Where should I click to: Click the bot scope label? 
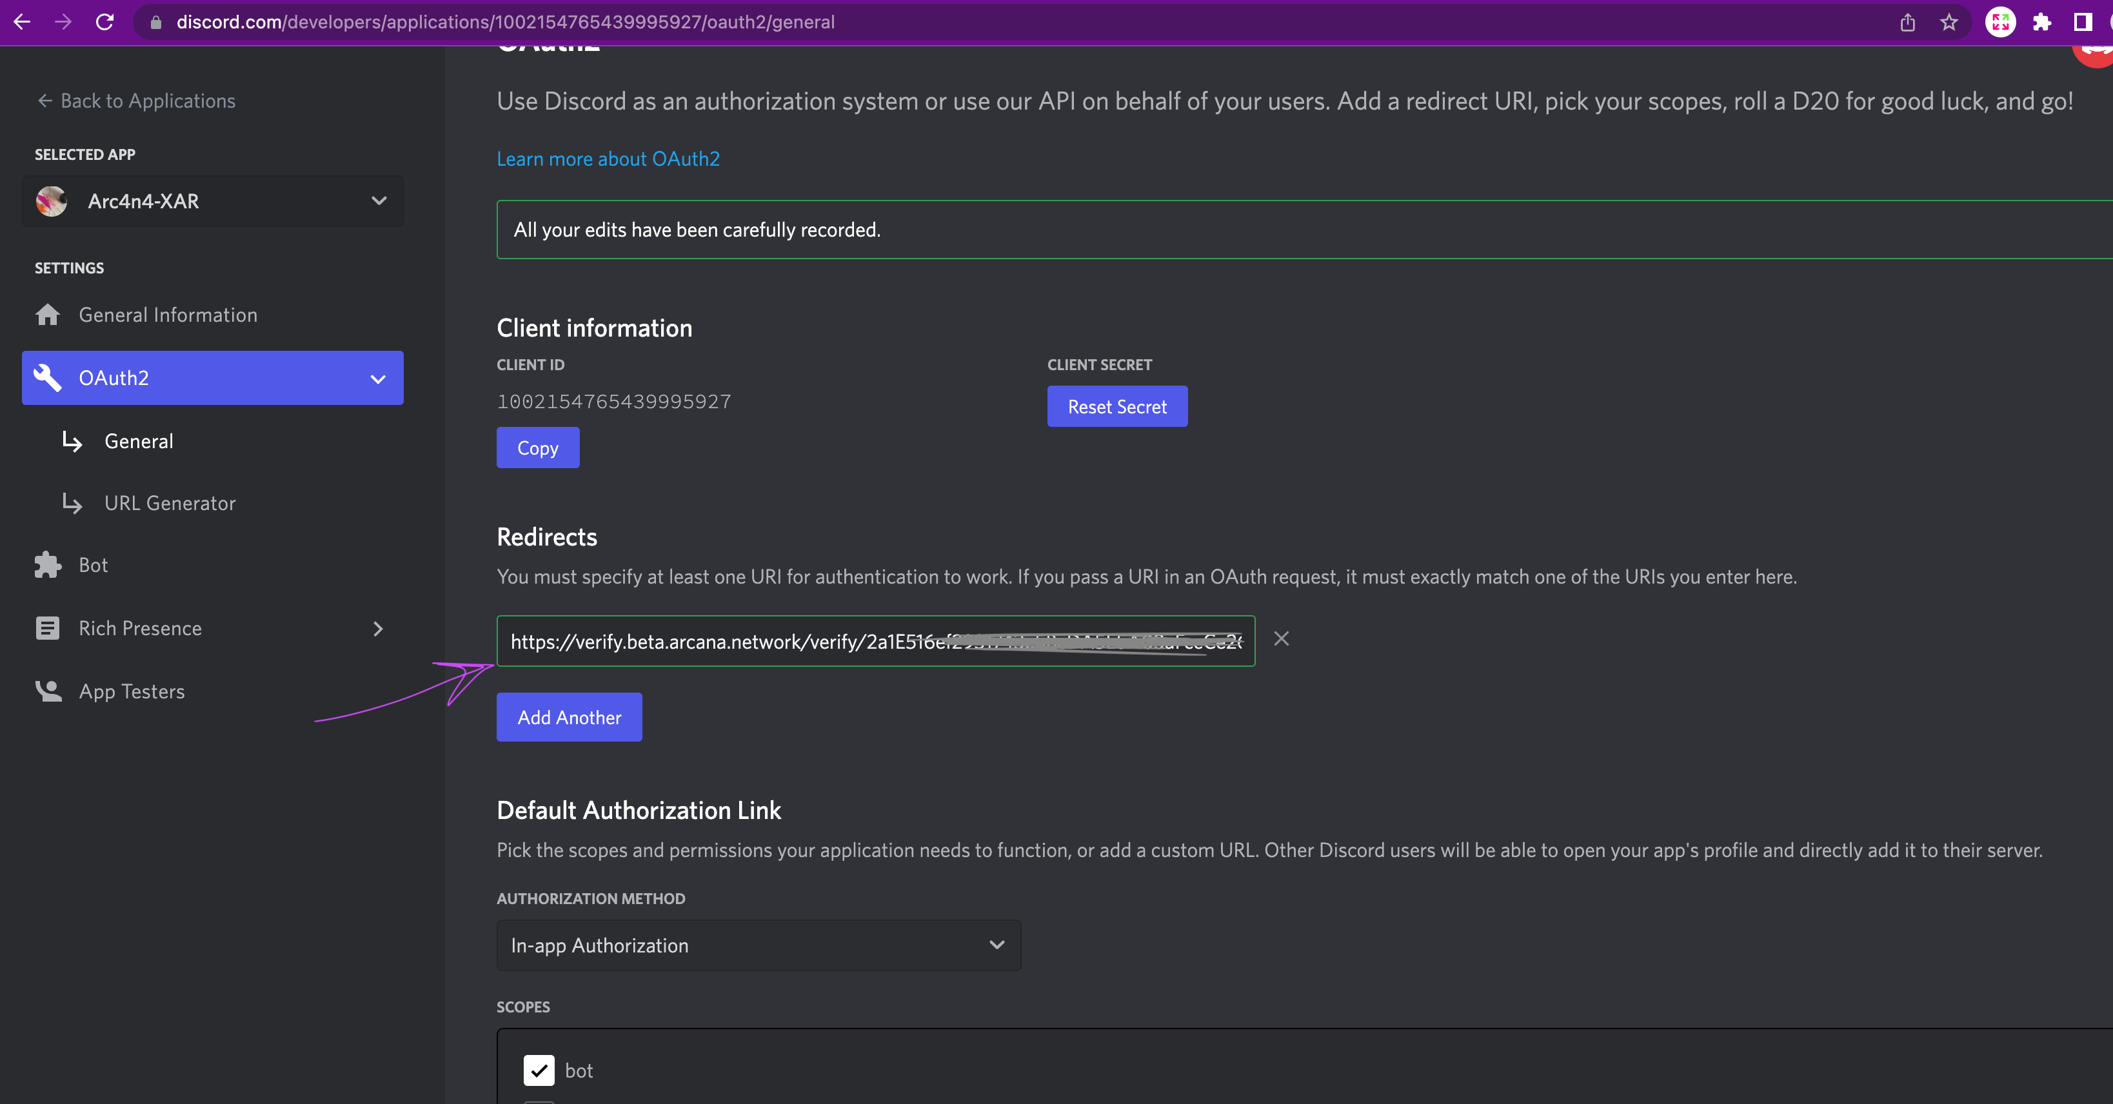[x=579, y=1070]
